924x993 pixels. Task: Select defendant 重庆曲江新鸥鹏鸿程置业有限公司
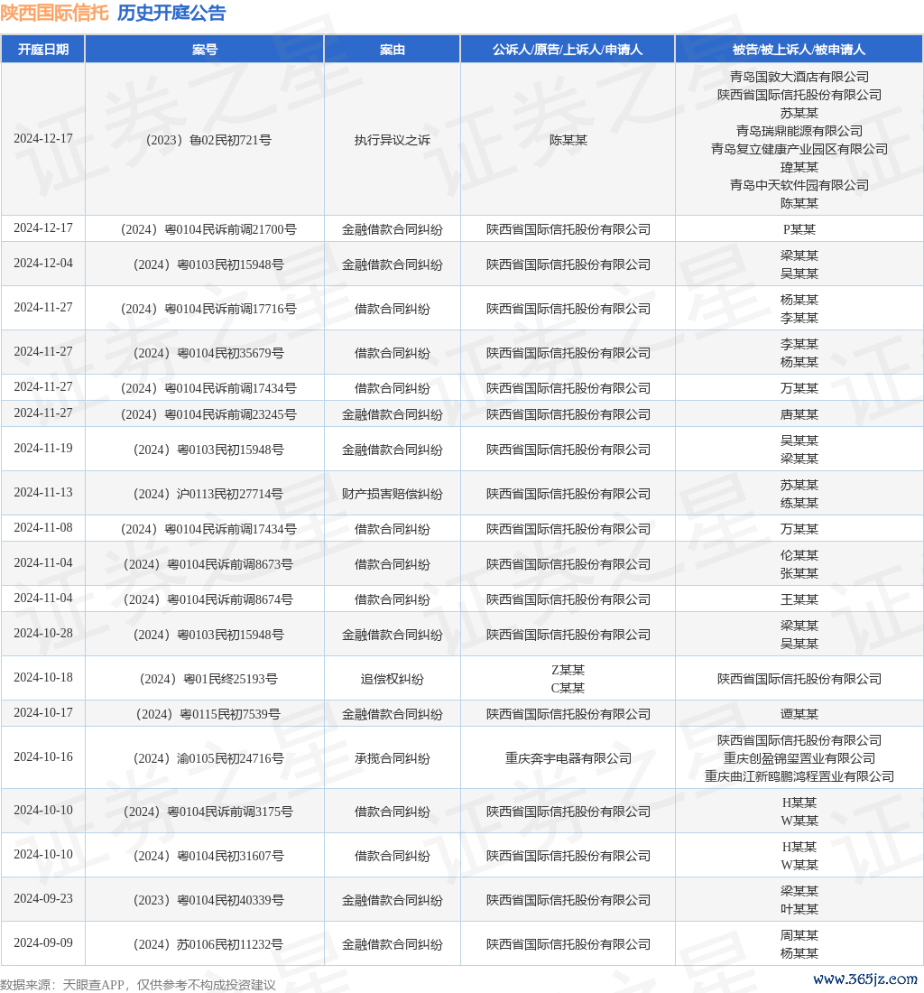[799, 776]
